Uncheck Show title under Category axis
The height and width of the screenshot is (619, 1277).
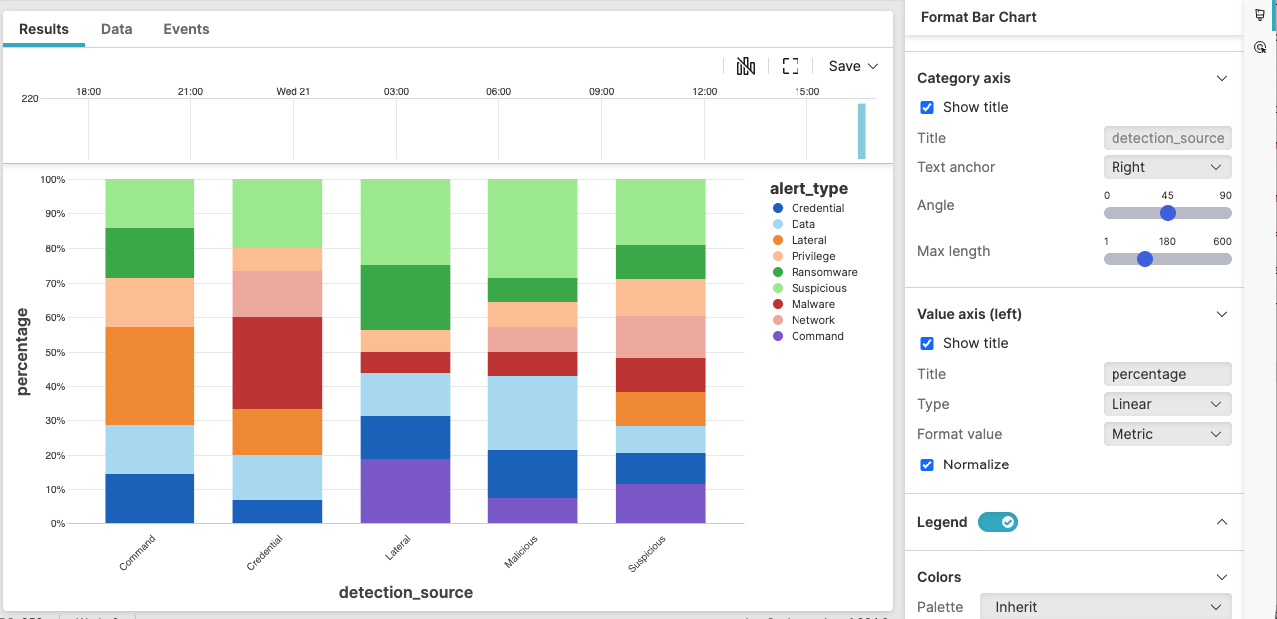coord(926,107)
